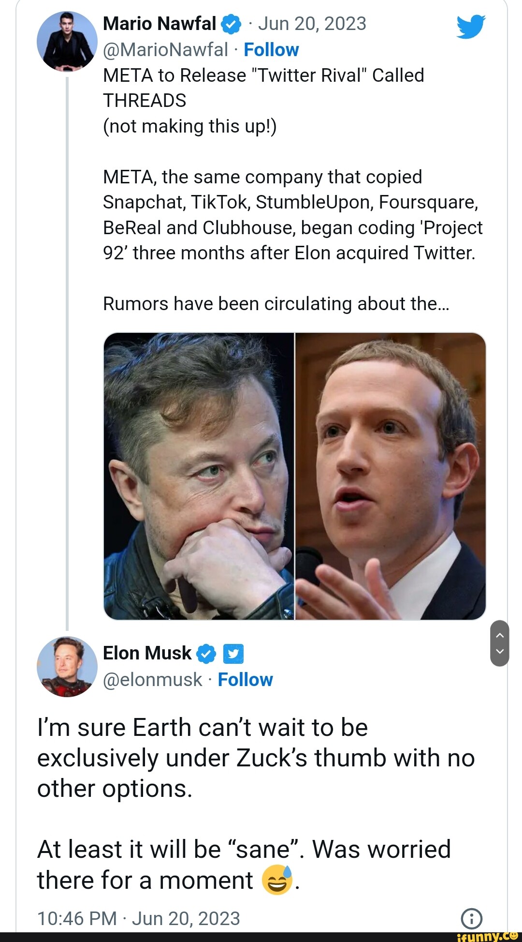
Task: Open the tweet info circle icon
Action: click(471, 918)
